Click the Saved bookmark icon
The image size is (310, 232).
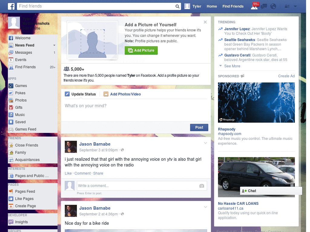11,122
